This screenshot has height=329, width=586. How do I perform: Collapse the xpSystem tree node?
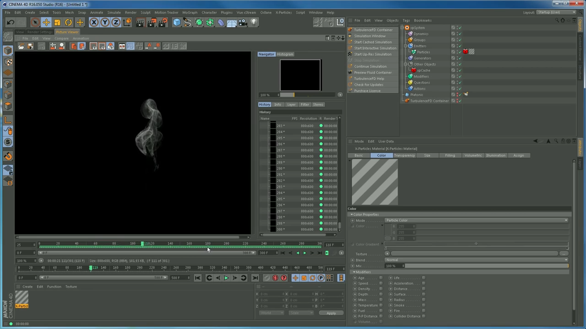(402, 28)
